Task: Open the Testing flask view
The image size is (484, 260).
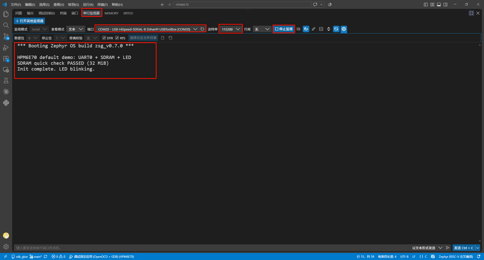Action: click(x=6, y=81)
